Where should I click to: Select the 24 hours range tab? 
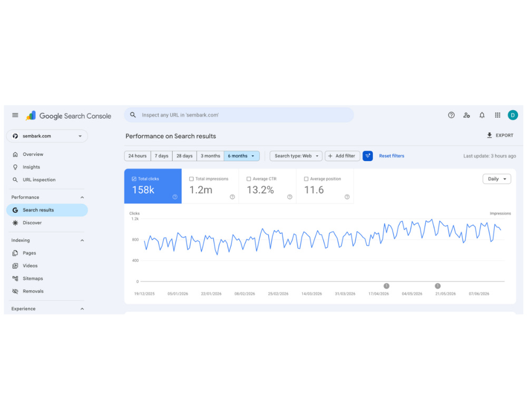coord(138,156)
